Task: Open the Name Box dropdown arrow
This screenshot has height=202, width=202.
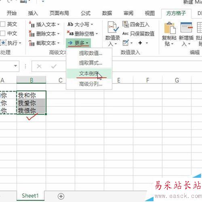Action: click(16, 66)
